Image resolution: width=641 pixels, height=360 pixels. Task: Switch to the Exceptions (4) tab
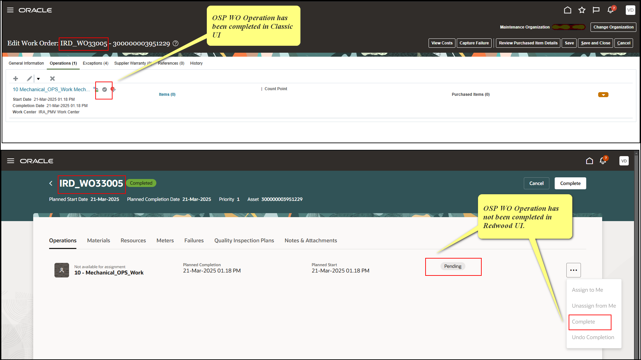coord(96,63)
